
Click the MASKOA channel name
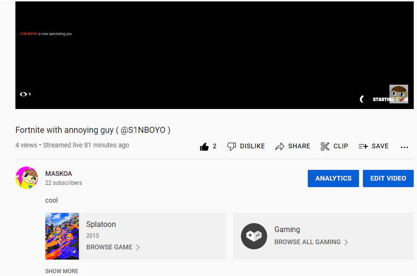click(58, 174)
